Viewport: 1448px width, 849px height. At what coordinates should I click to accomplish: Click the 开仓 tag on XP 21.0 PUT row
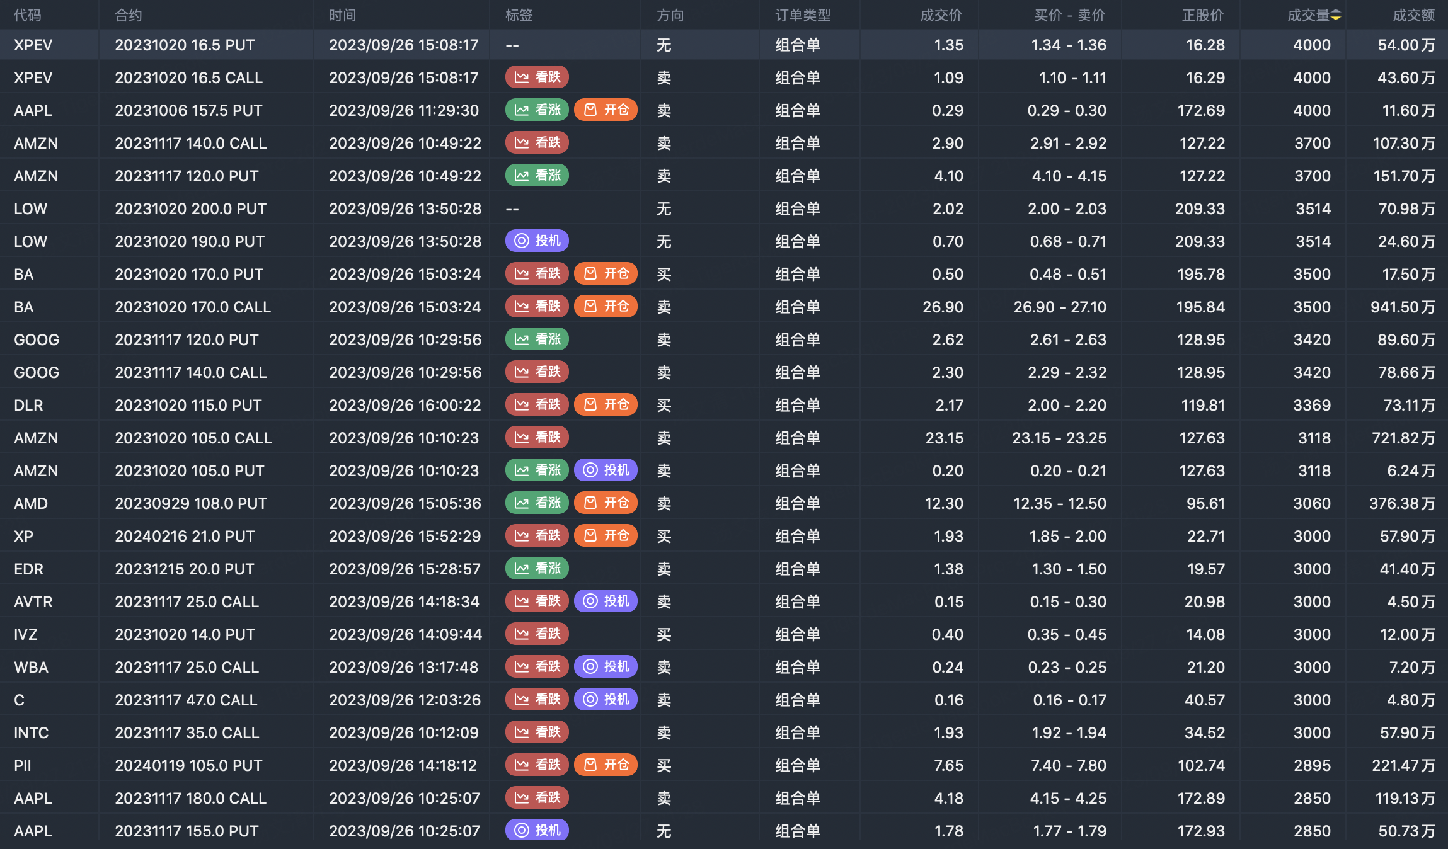(x=606, y=536)
